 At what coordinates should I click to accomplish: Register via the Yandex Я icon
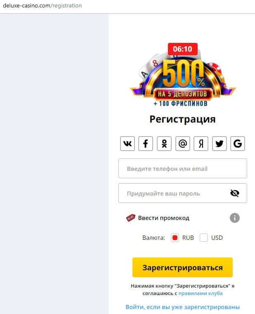pos(201,143)
